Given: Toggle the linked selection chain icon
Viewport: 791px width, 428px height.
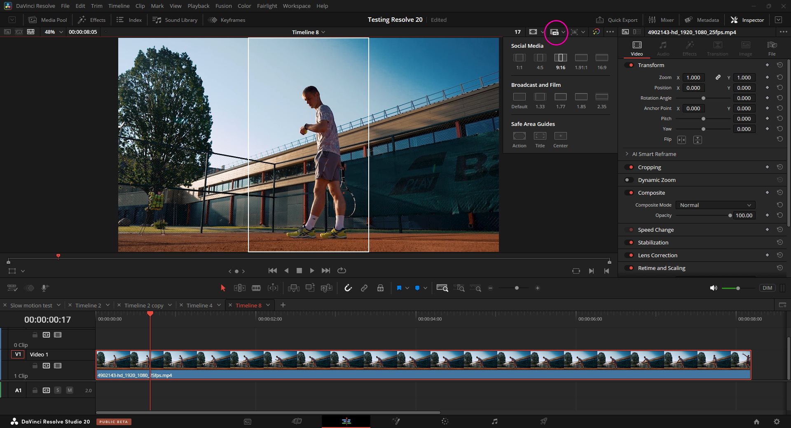Looking at the screenshot, I should (364, 288).
